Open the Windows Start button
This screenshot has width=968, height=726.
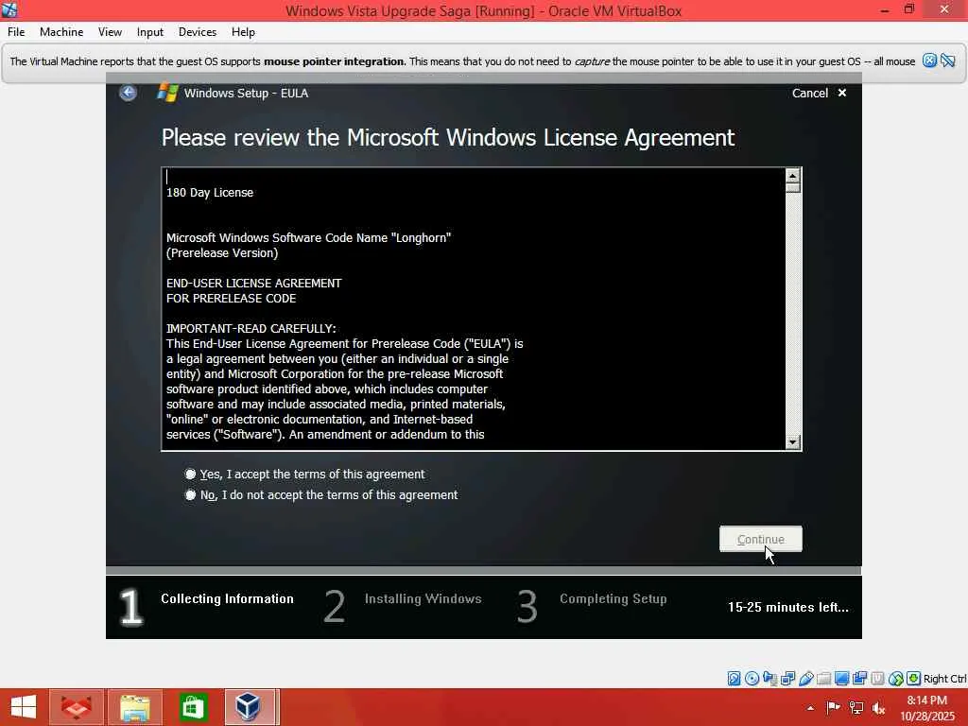(x=24, y=707)
